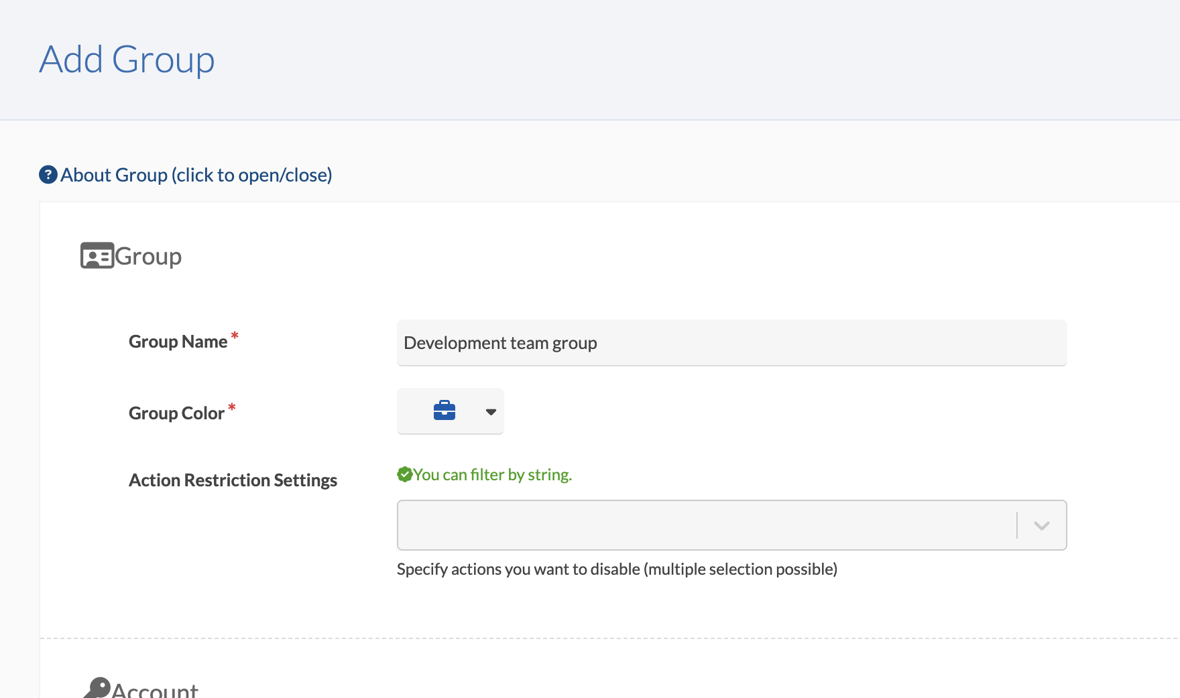Screen dimensions: 1180x698
Task: Open the Action Restriction Settings select box
Action: coord(732,525)
